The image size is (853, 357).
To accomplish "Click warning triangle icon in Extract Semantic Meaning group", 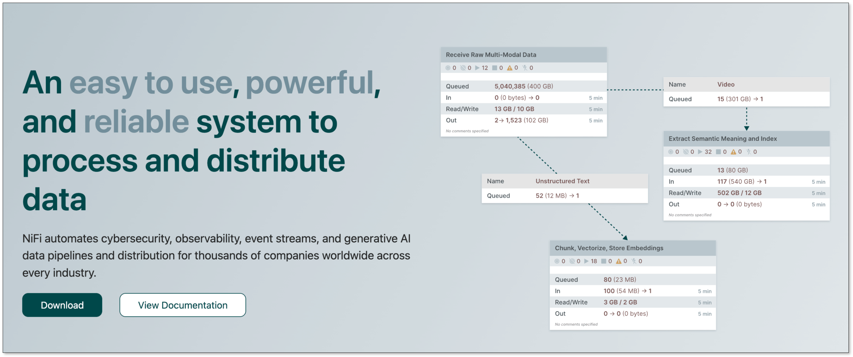I will point(733,152).
